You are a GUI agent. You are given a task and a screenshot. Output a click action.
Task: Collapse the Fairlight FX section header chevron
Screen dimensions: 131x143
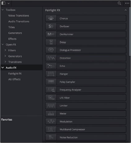point(125,10)
